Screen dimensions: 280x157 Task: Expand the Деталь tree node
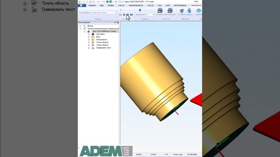(x=80, y=26)
